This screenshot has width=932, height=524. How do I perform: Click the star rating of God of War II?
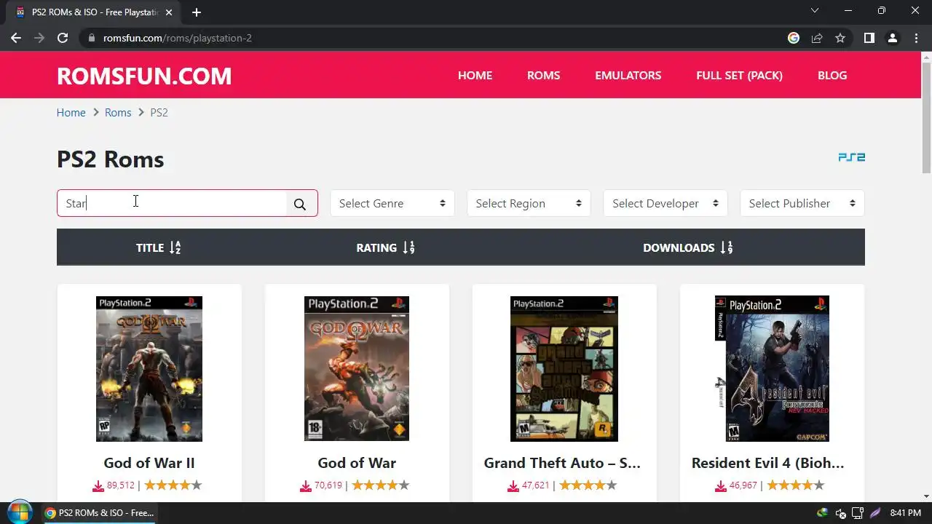(173, 485)
